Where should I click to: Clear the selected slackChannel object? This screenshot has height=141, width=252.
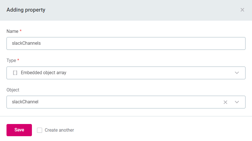pos(225,102)
